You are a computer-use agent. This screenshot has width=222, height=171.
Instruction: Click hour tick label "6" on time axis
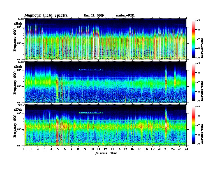[65, 149]
